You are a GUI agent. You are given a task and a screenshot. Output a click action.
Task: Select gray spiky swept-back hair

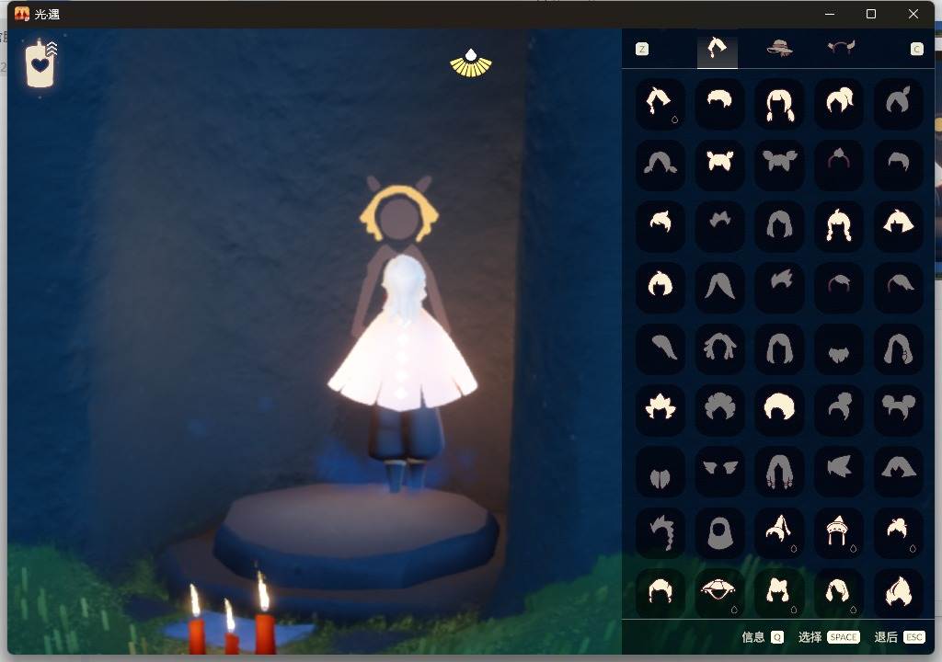point(779,287)
